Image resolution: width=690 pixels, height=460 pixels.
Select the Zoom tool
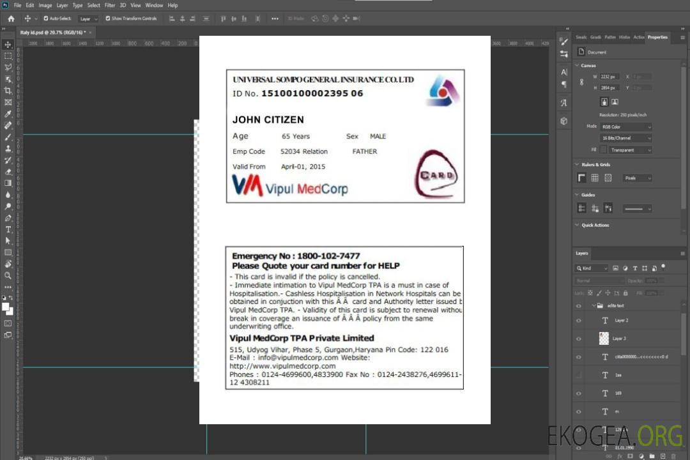click(8, 275)
